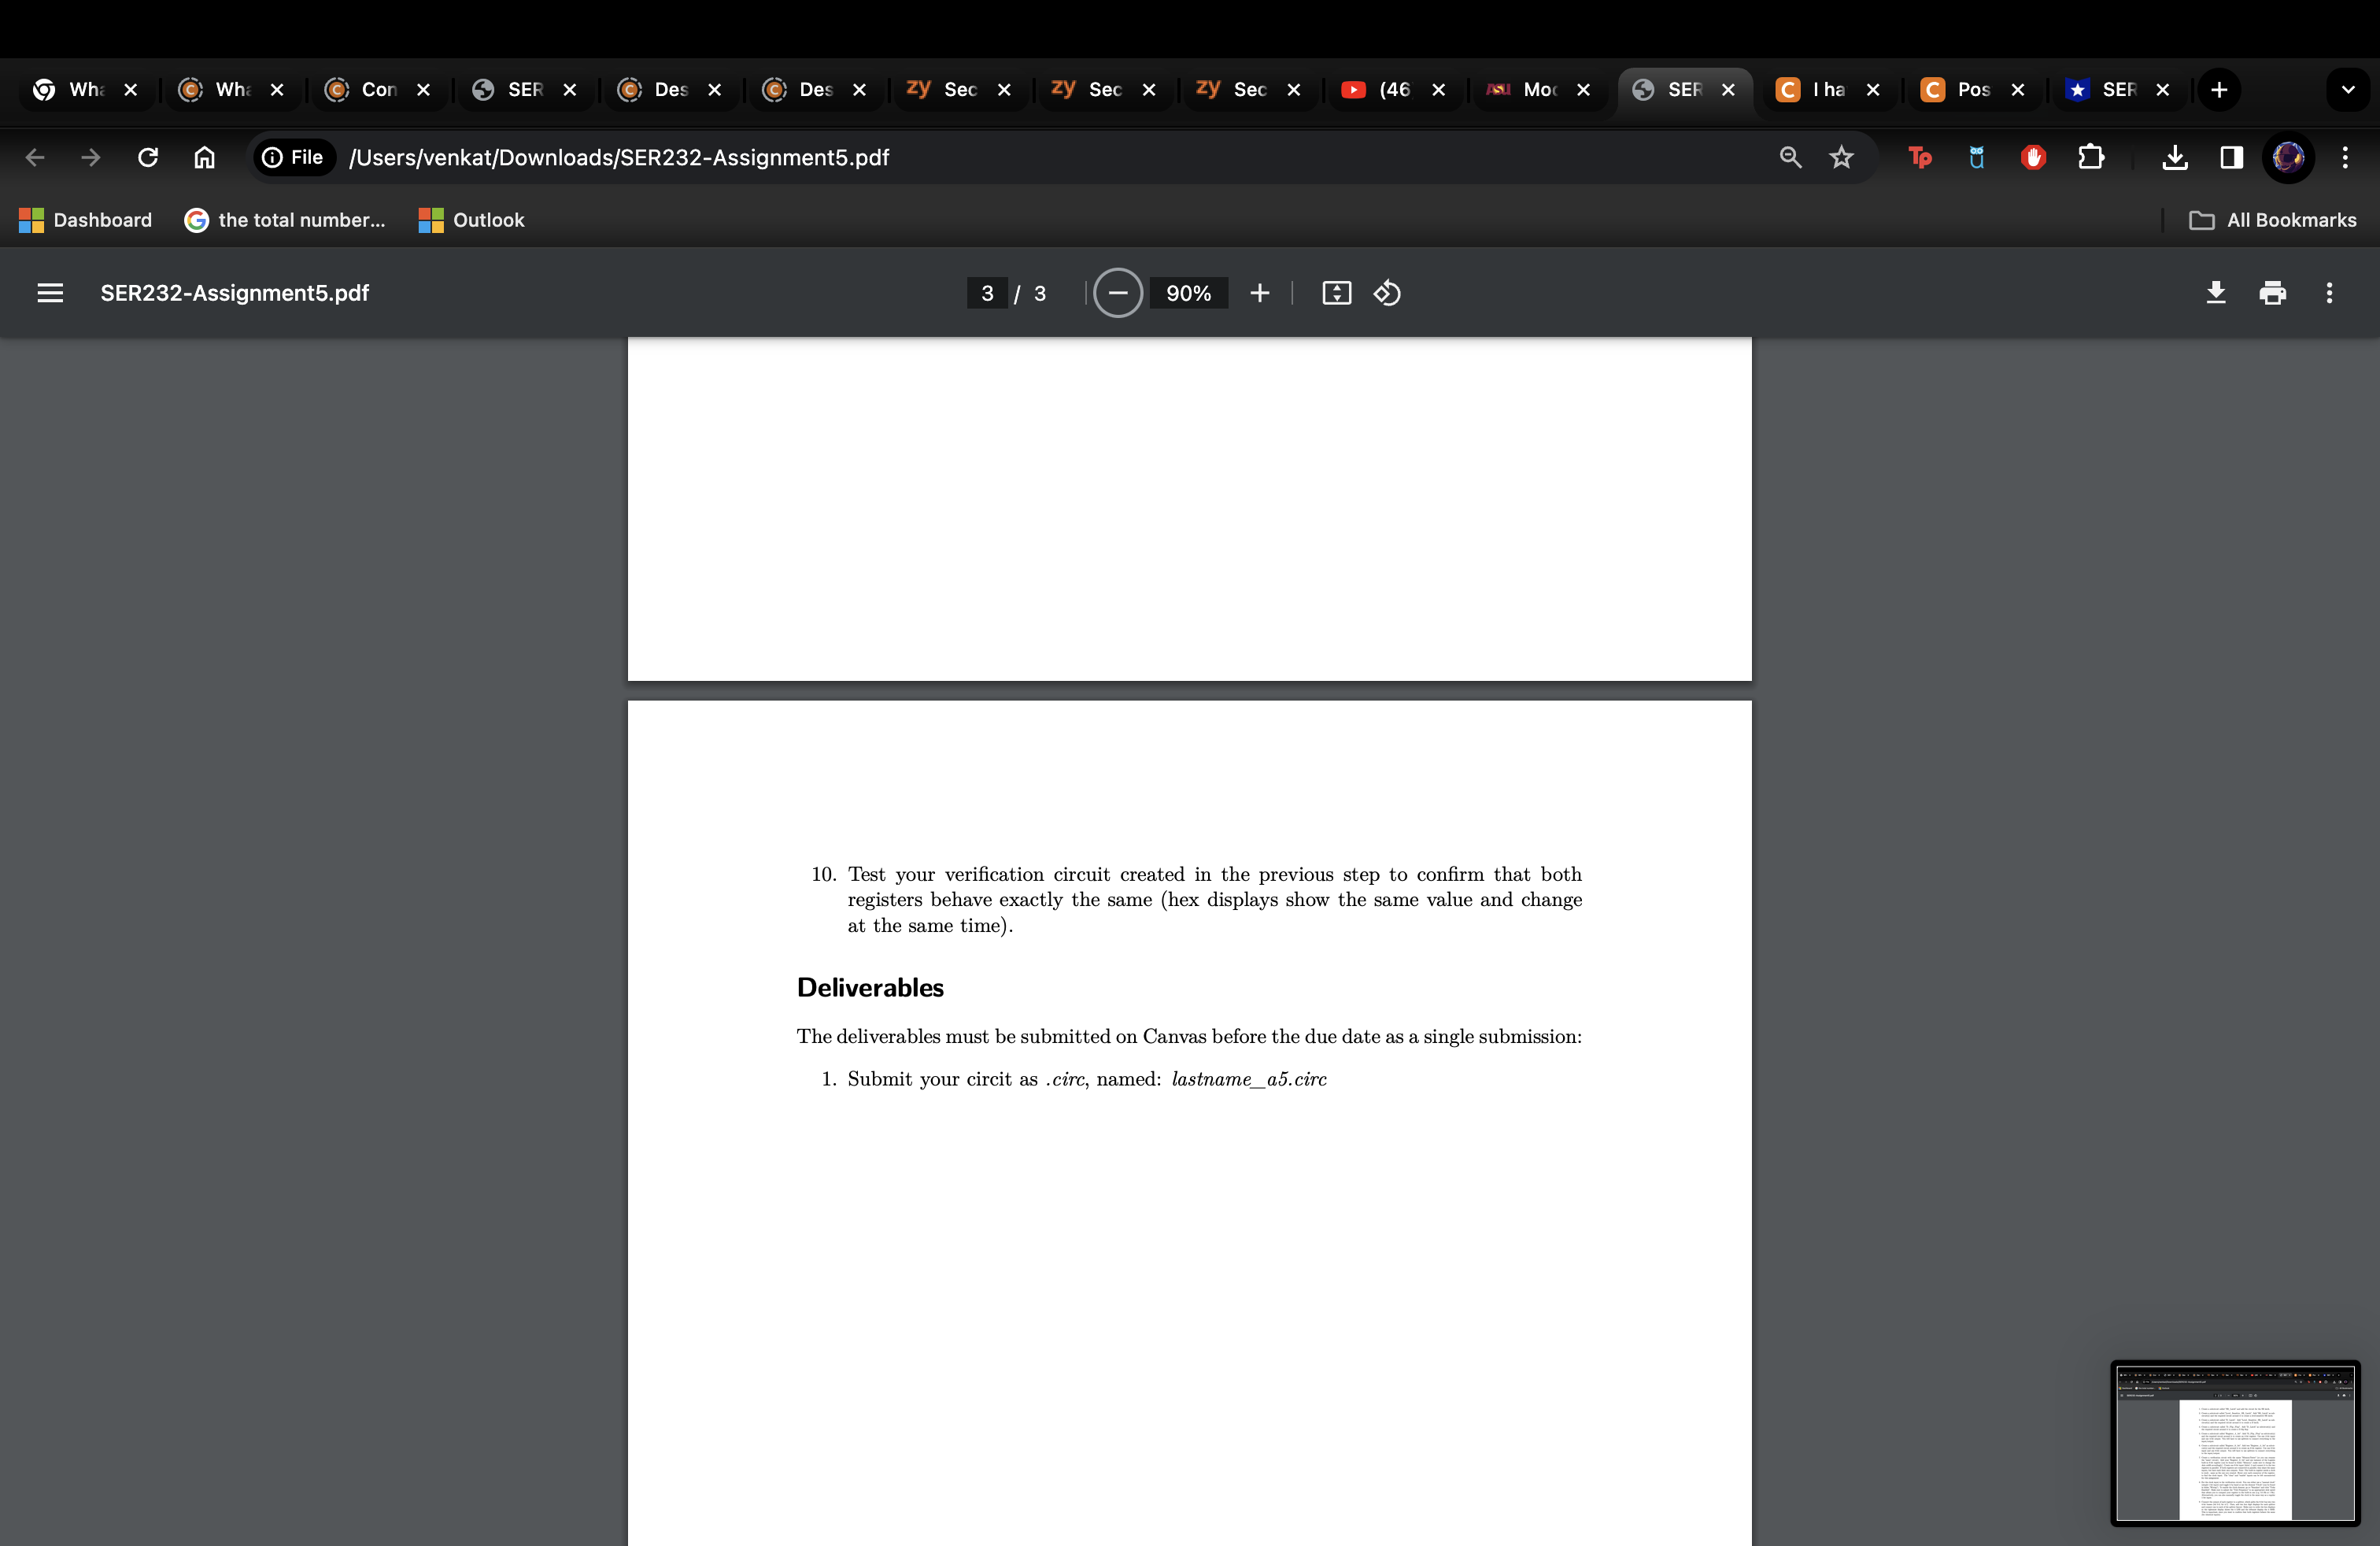Edit the page number field
The image size is (2380, 1546).
pos(987,293)
